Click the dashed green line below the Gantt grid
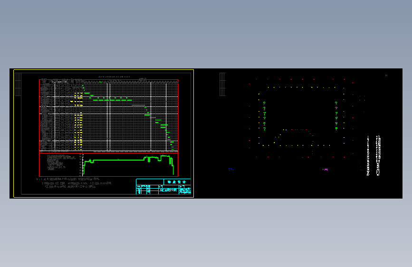This screenshot has width=412, height=267. 135,152
